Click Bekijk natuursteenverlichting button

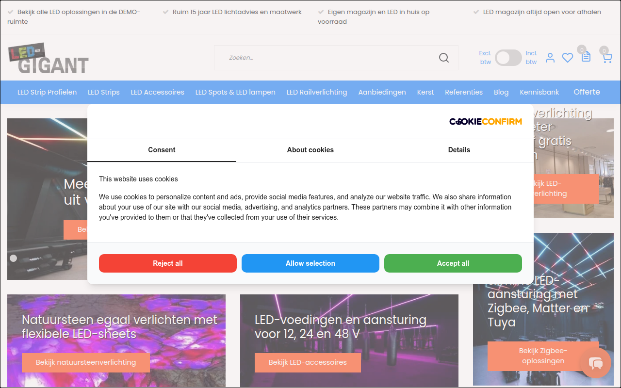pos(86,363)
